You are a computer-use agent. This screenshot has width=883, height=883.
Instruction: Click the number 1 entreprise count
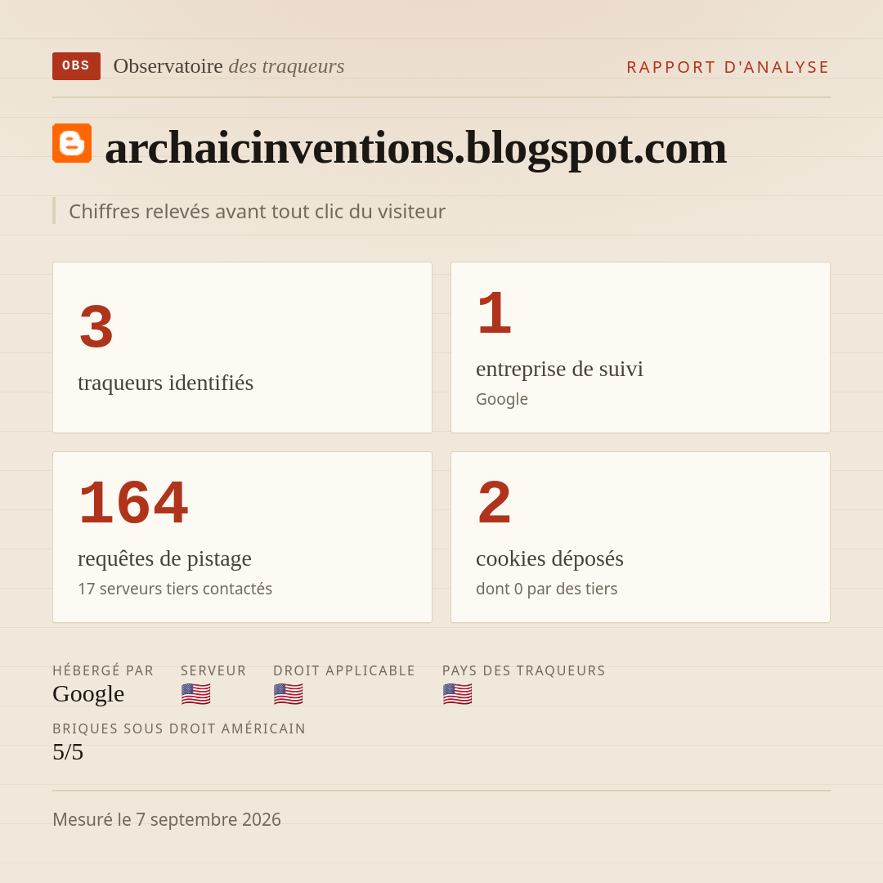tap(495, 313)
